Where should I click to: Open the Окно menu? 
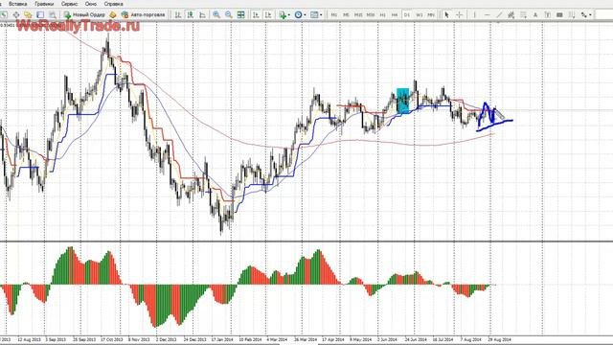(x=91, y=4)
